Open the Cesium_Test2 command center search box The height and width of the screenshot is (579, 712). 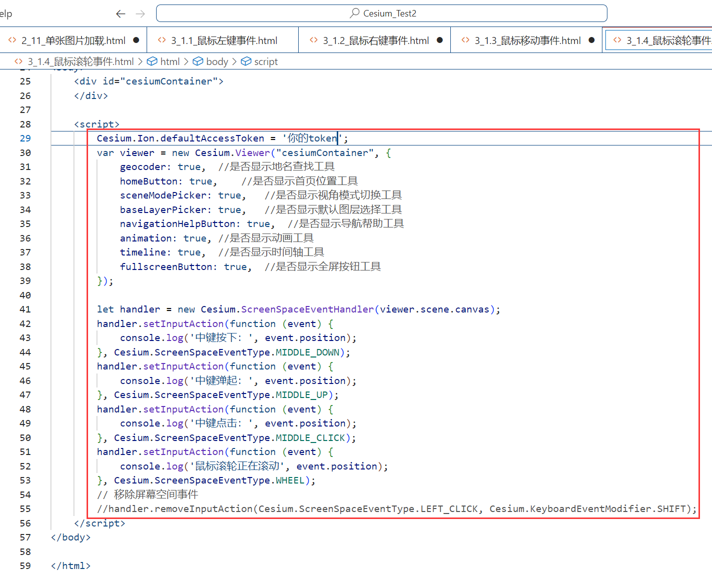(381, 13)
